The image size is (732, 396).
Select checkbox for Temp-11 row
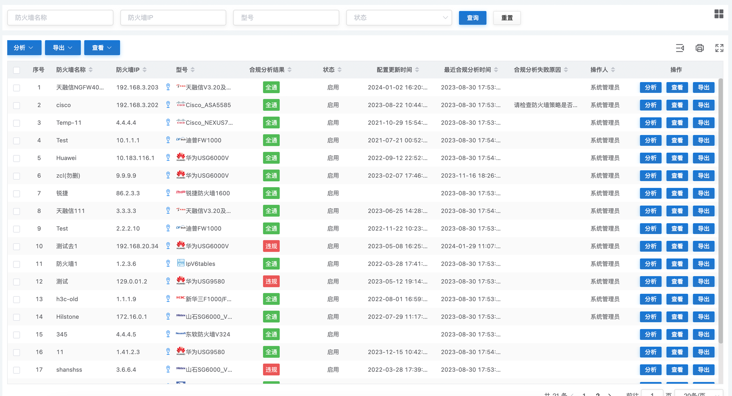point(17,123)
